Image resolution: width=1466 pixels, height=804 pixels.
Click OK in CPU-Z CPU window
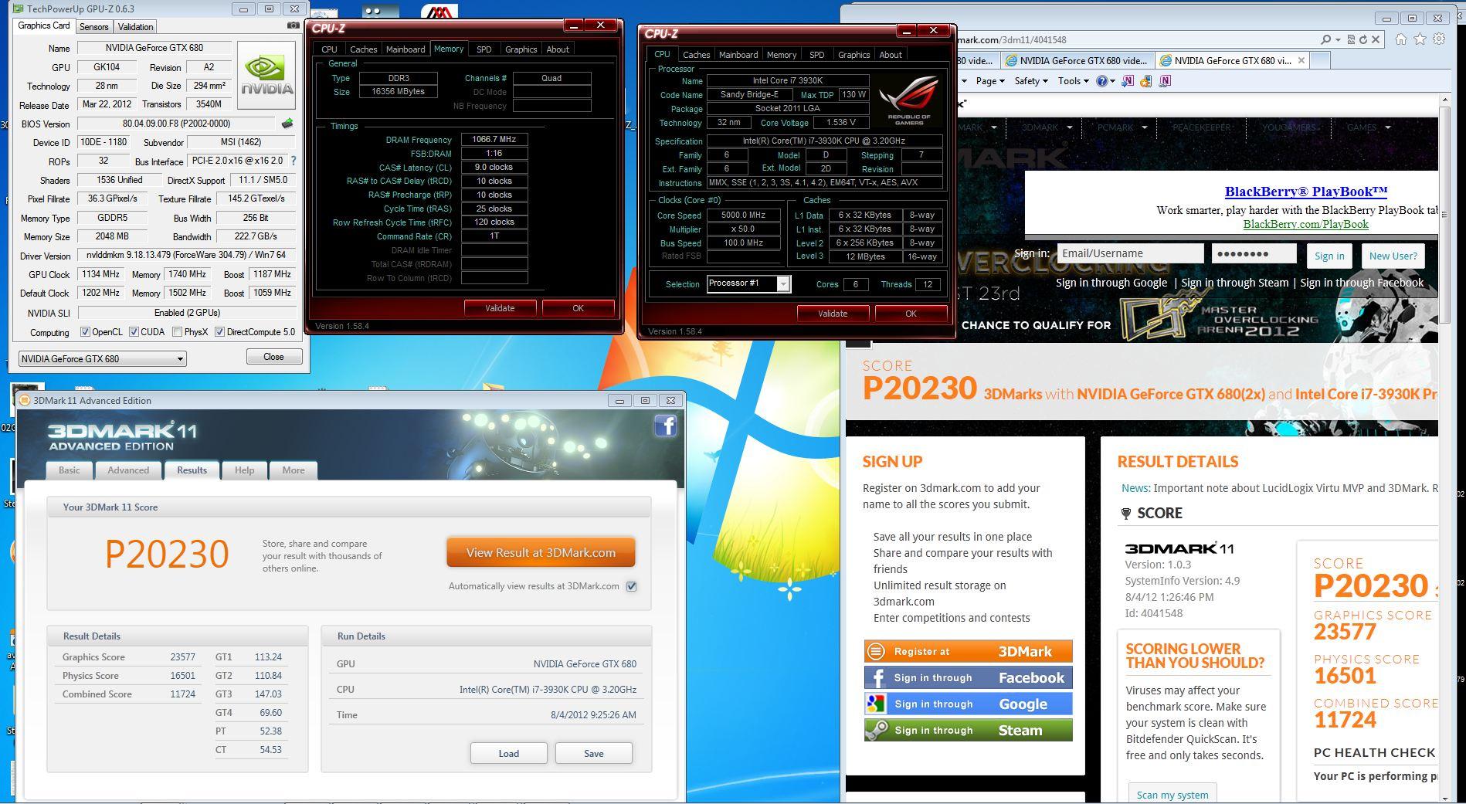pyautogui.click(x=911, y=314)
